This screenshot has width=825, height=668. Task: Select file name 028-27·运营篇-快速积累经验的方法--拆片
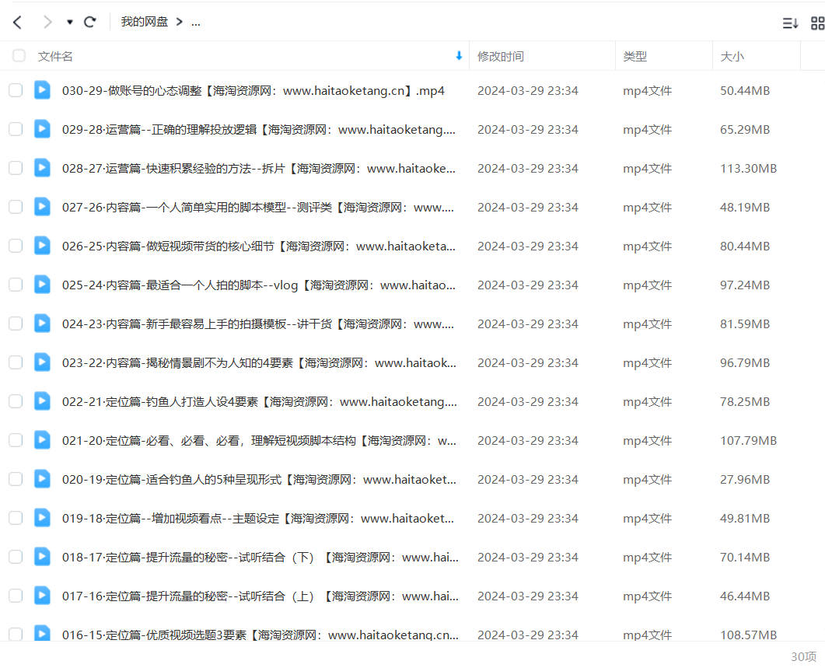[x=259, y=169]
